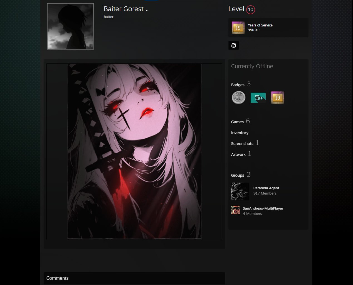The width and height of the screenshot is (353, 285).
Task: Open the Groups list link
Action: 238,175
